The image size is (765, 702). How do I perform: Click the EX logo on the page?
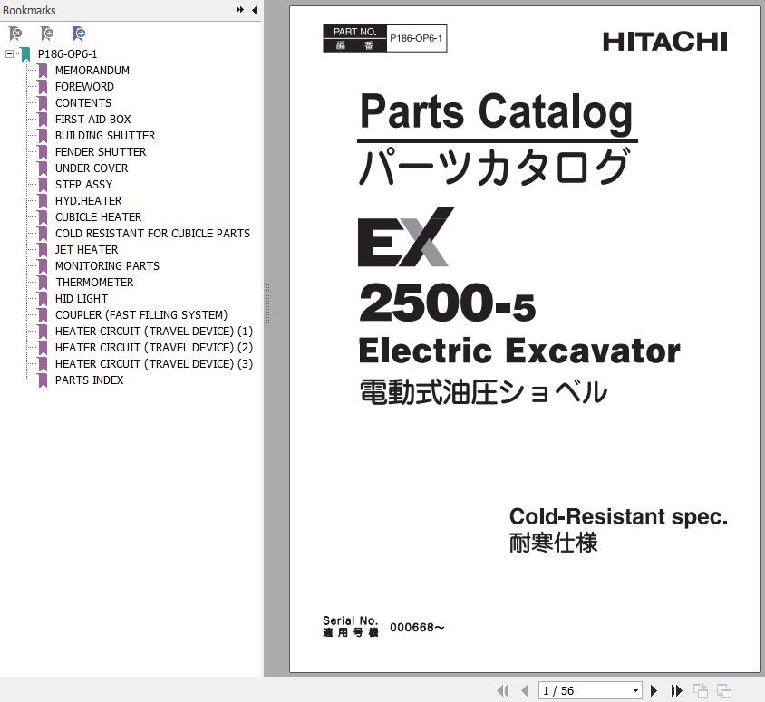click(x=406, y=237)
